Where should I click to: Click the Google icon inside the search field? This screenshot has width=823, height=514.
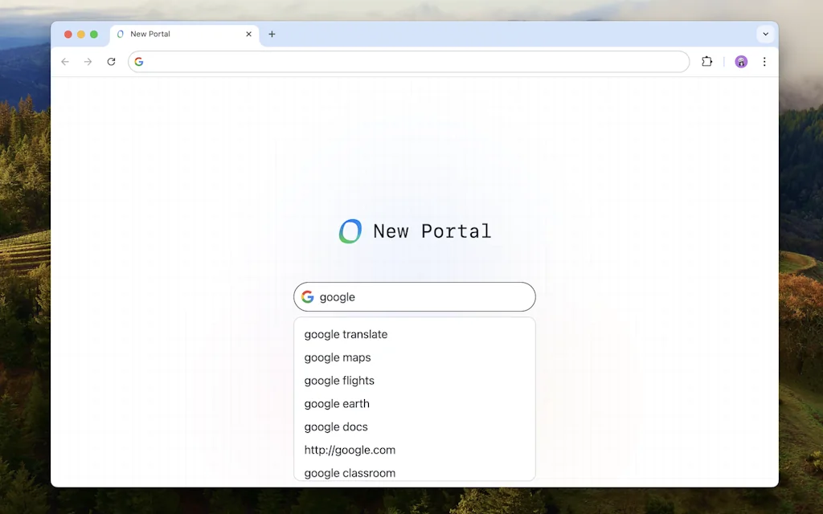point(308,296)
